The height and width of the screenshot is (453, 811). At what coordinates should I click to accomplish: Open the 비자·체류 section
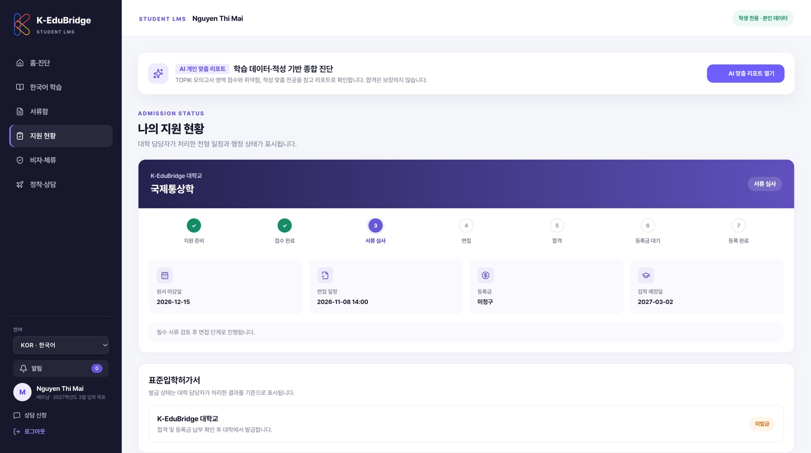pos(61,160)
